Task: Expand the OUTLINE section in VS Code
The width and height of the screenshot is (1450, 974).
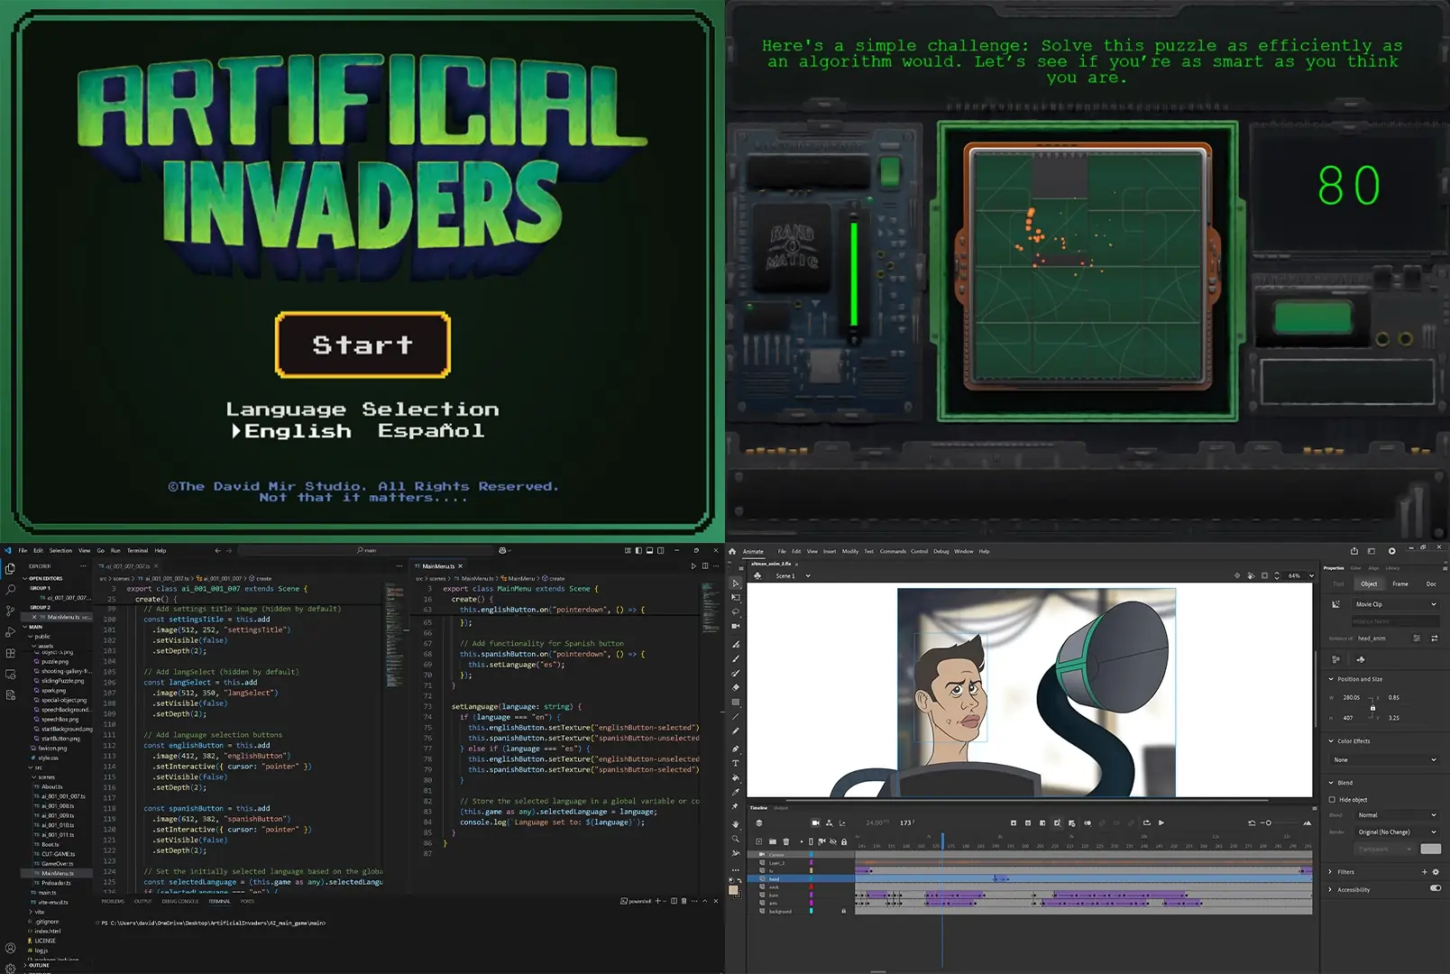Action: tap(38, 965)
